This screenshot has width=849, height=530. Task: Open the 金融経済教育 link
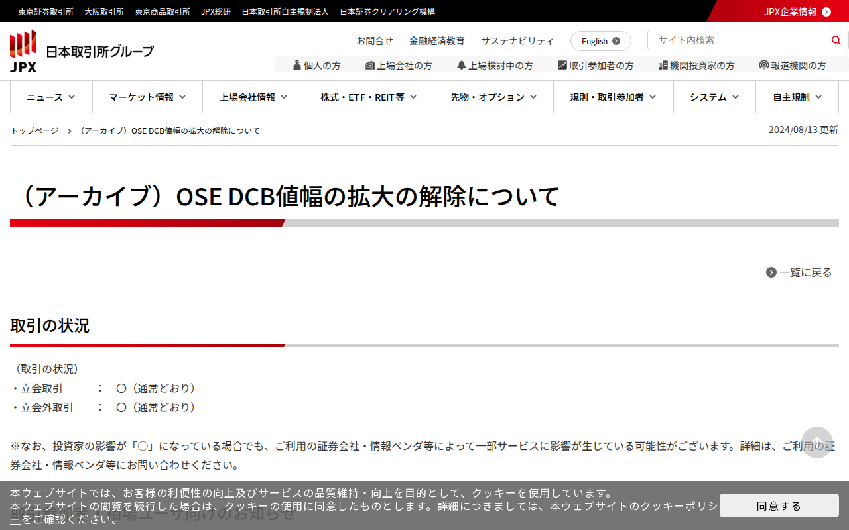point(437,41)
